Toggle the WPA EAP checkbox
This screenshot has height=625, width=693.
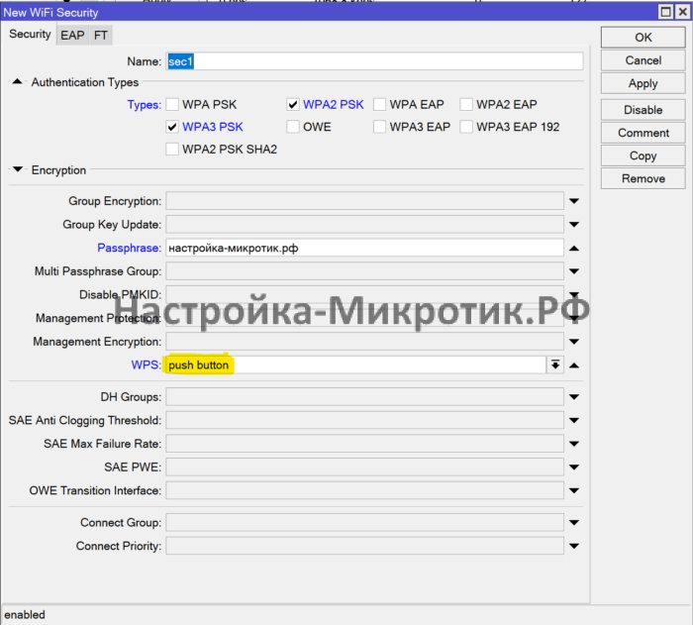click(379, 104)
